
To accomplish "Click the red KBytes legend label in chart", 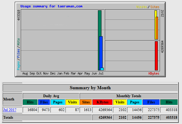I will click(x=154, y=73).
